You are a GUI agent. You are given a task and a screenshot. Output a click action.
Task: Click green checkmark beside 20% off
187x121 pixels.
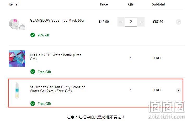33,35
